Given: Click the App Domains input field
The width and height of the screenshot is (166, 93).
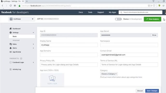Looking at the screenshot, I should [x=69, y=55].
